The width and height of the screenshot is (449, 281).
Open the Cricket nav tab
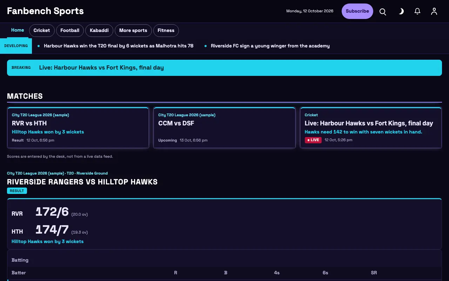click(x=42, y=31)
